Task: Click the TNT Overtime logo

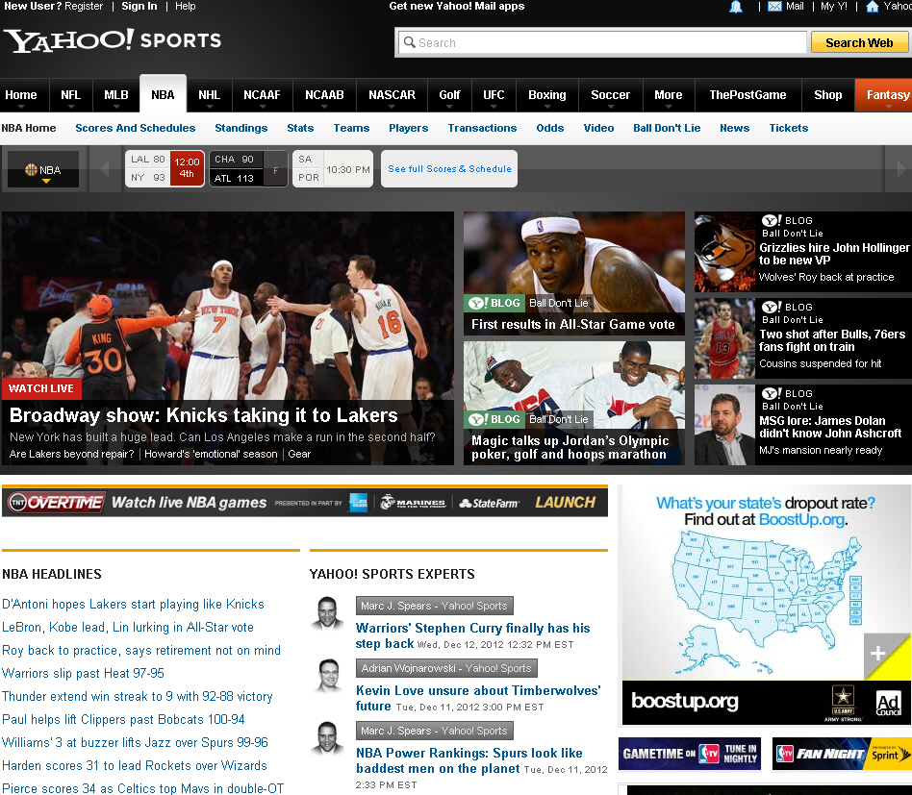Action: (x=57, y=502)
